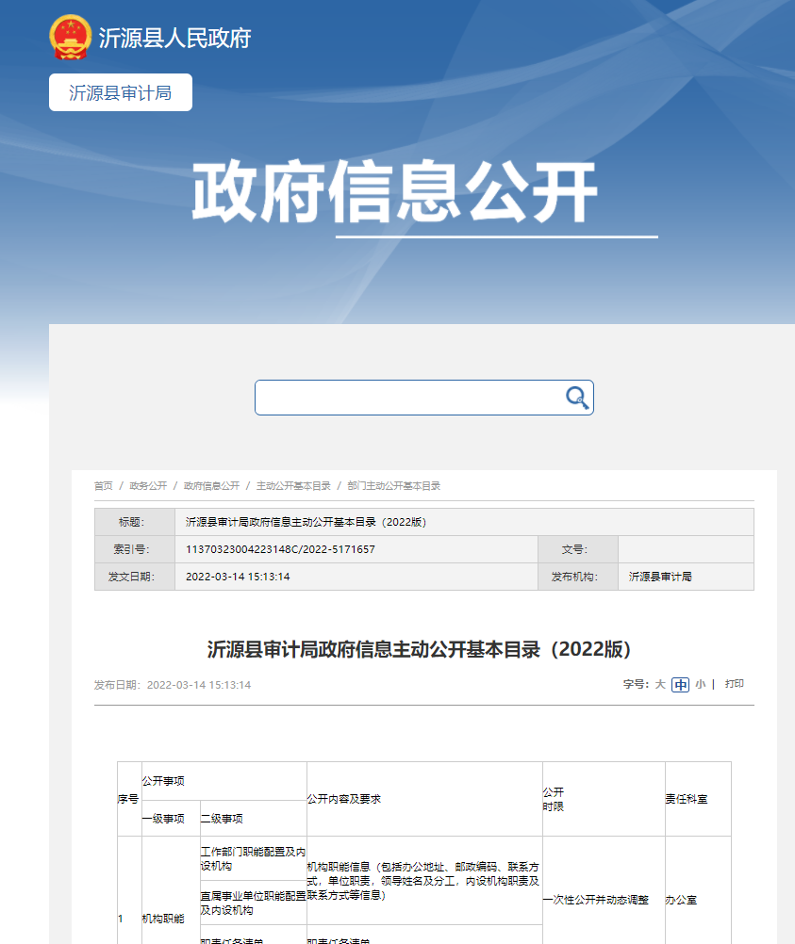Click the 沂源县人民政府 site title
Viewport: 795px width, 944px height.
[175, 39]
